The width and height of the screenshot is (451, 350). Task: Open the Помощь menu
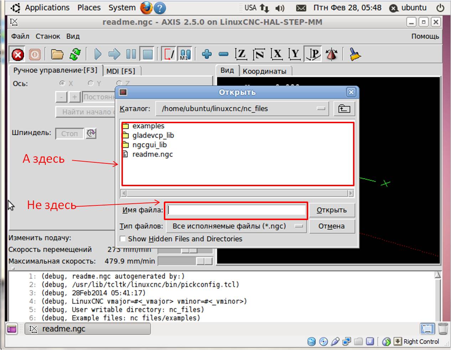425,36
